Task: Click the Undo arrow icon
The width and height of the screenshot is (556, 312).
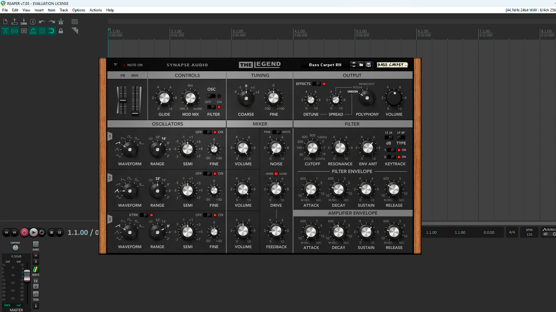Action: point(42,22)
